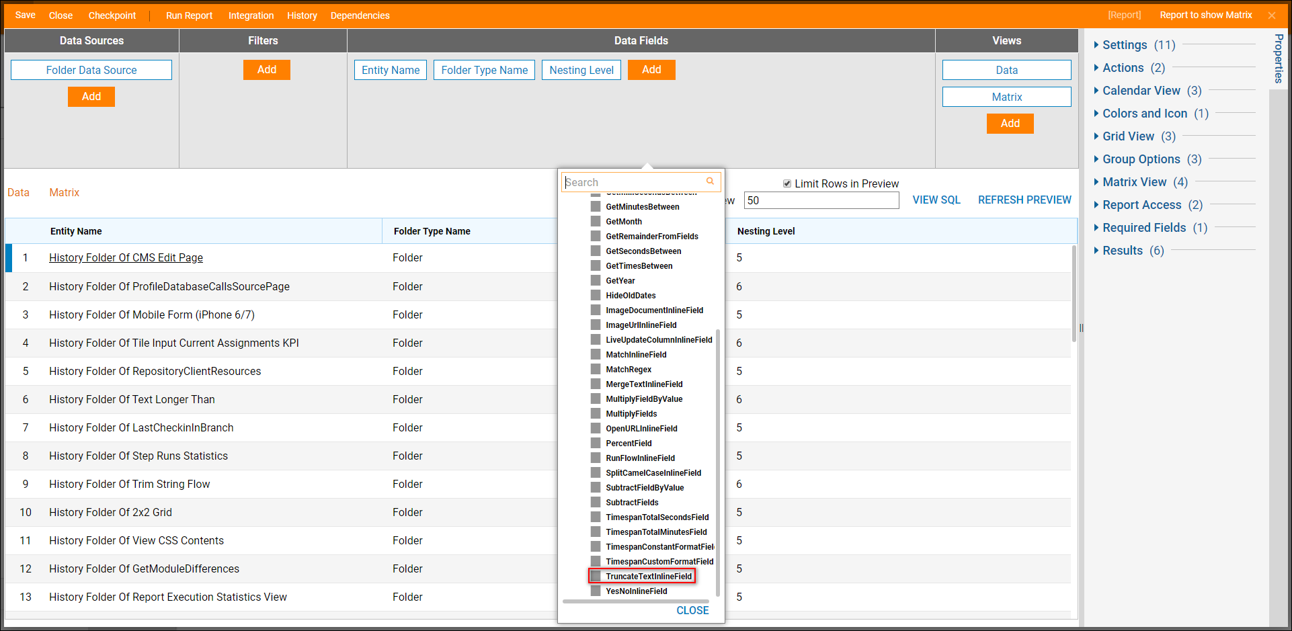This screenshot has width=1292, height=631.
Task: Check the OpenURLInlineField option
Action: 596,428
